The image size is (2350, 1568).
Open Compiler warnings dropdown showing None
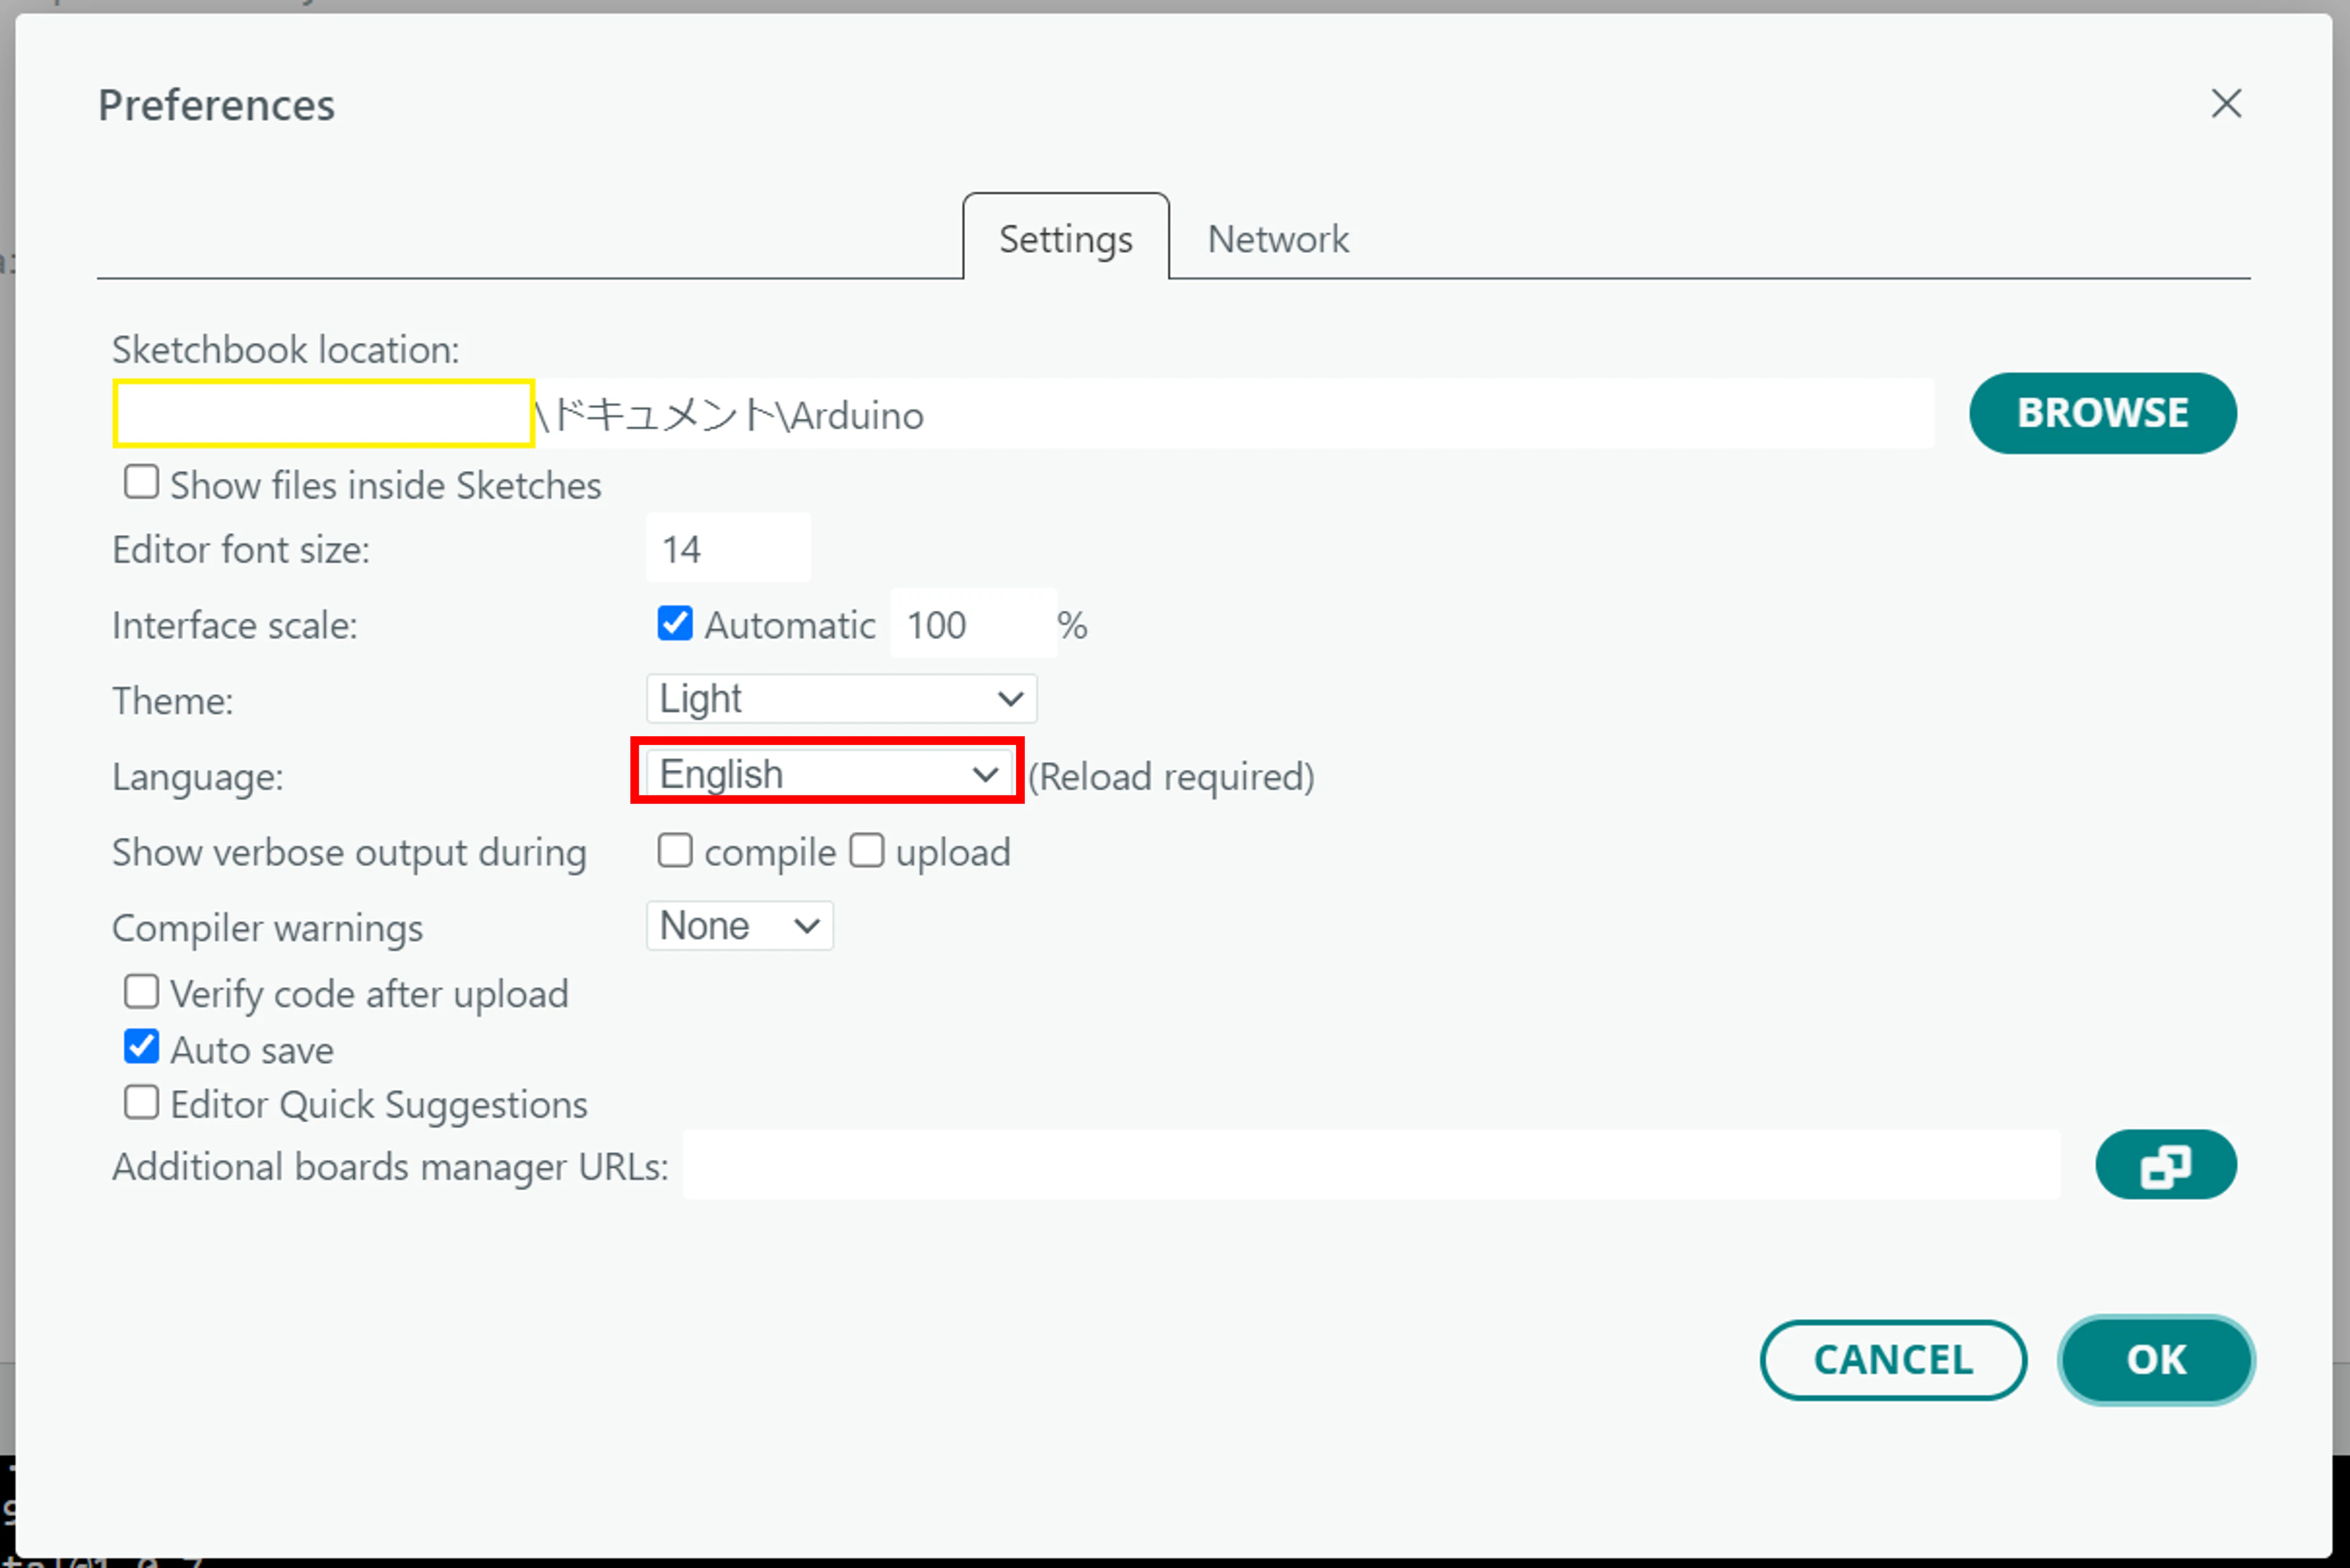(x=740, y=926)
